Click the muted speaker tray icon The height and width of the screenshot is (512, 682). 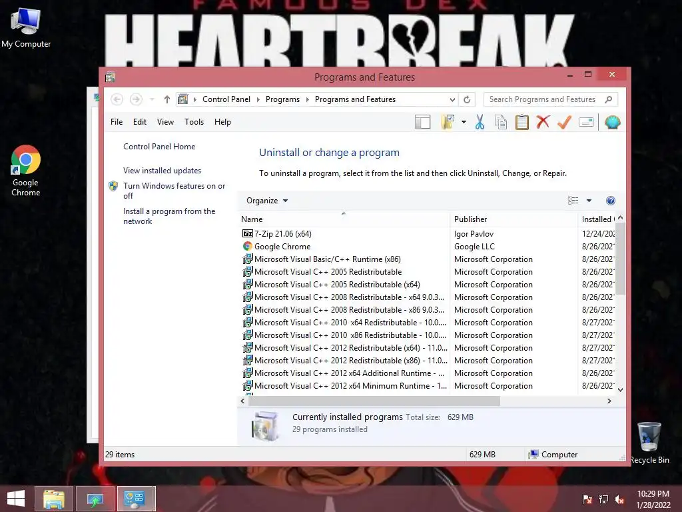click(619, 499)
